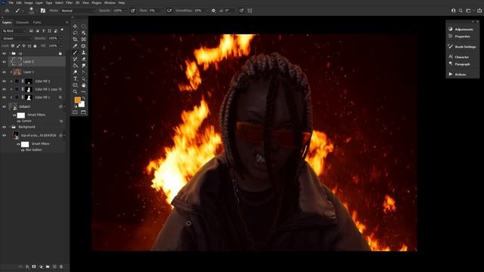Open the brush Mode dropdown set to Normal
This screenshot has width=484, height=272.
coord(78,11)
